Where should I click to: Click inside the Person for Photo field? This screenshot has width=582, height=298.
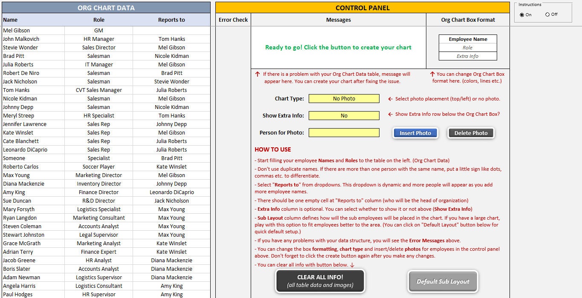coord(344,132)
